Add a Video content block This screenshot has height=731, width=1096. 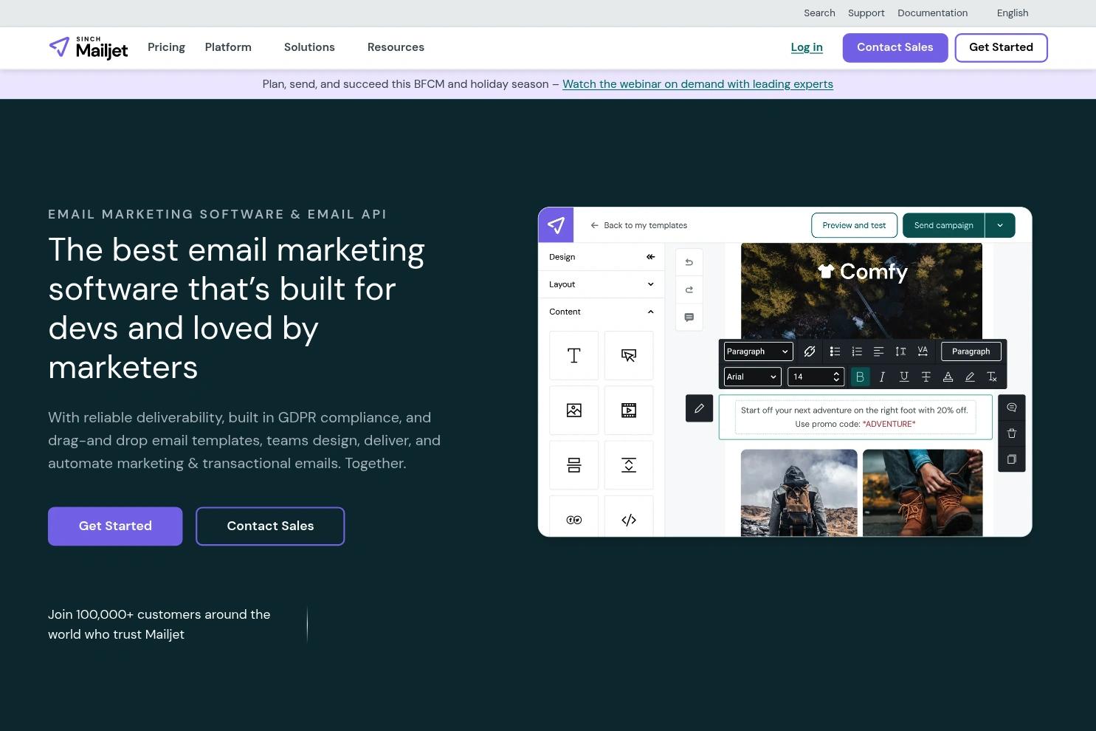pos(628,410)
